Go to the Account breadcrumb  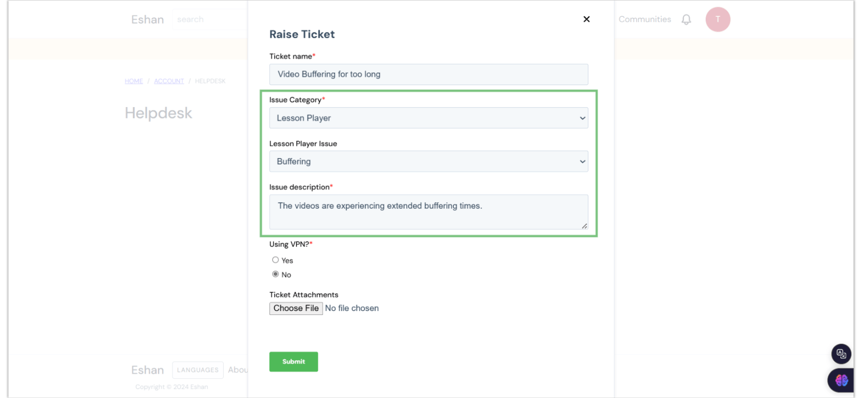coord(169,81)
